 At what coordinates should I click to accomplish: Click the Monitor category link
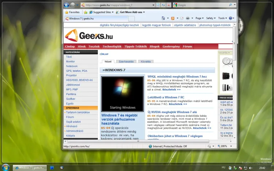click(x=71, y=62)
